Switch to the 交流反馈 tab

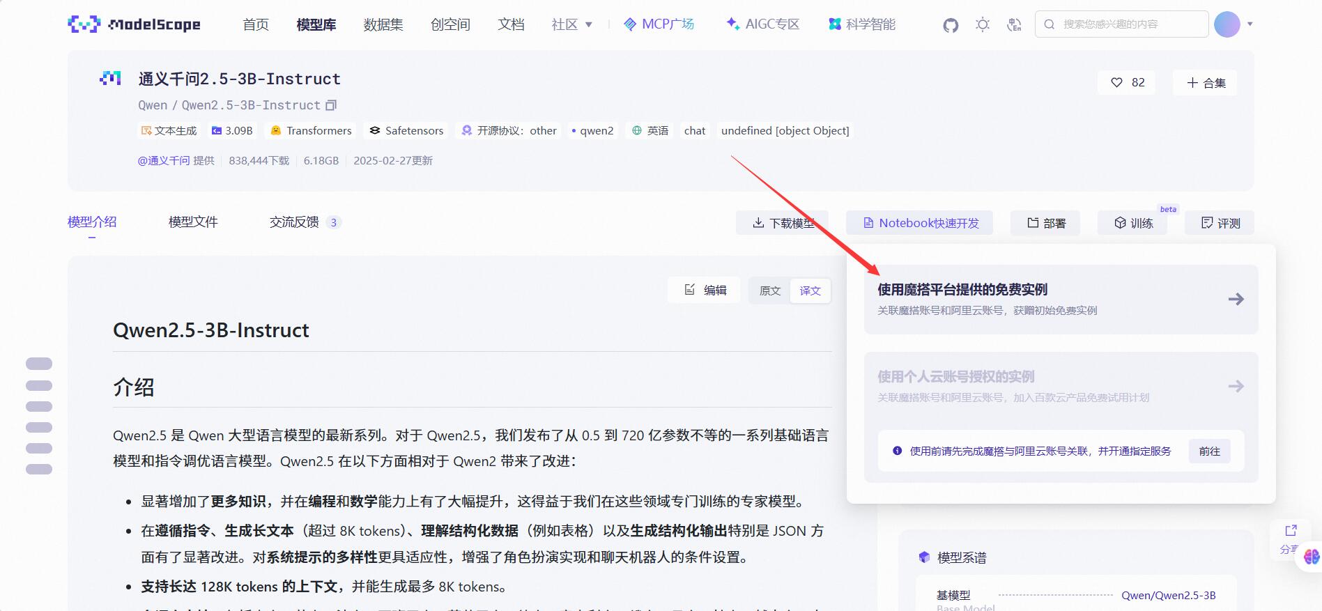305,222
